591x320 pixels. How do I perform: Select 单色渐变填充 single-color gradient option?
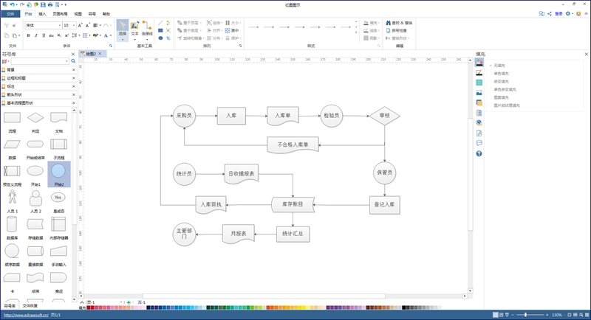tap(505, 89)
